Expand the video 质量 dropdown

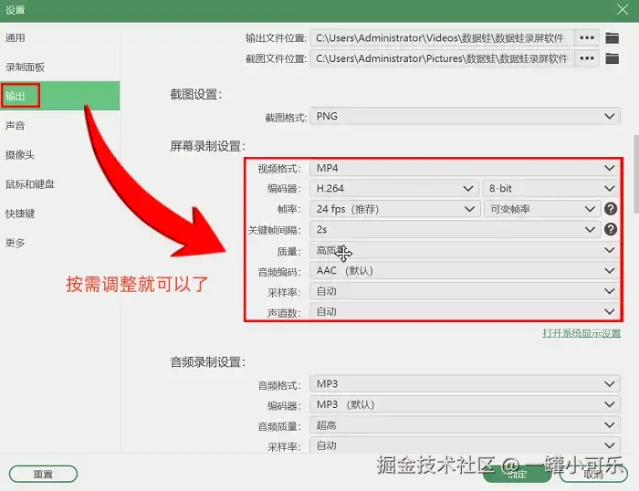[465, 250]
